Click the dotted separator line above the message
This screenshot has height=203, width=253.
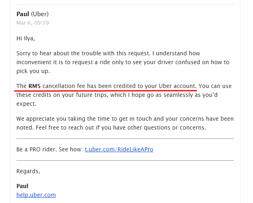click(x=125, y=4)
